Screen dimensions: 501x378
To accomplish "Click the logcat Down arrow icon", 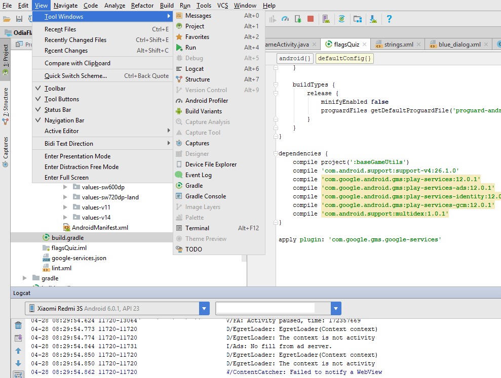I will click(x=18, y=363).
